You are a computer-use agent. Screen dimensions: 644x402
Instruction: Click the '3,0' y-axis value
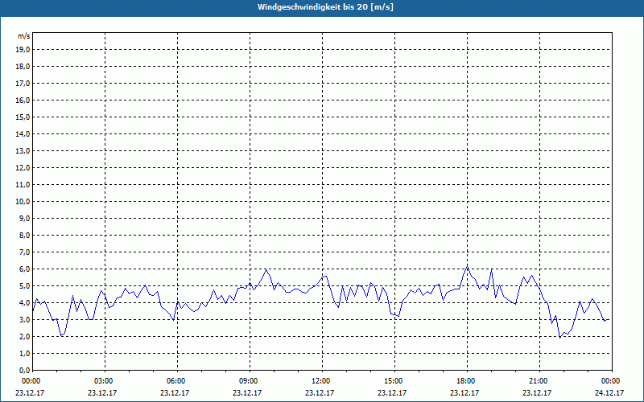click(25, 319)
